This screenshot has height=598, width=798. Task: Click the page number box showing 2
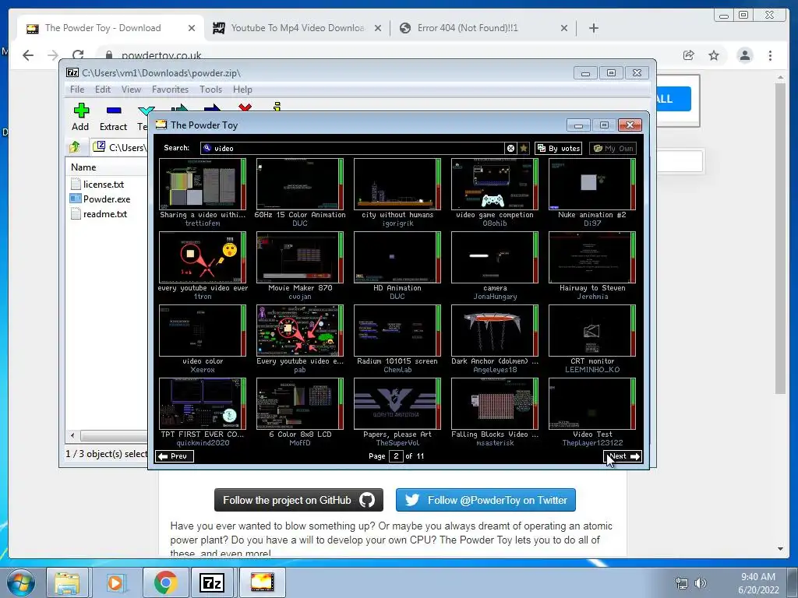(396, 456)
